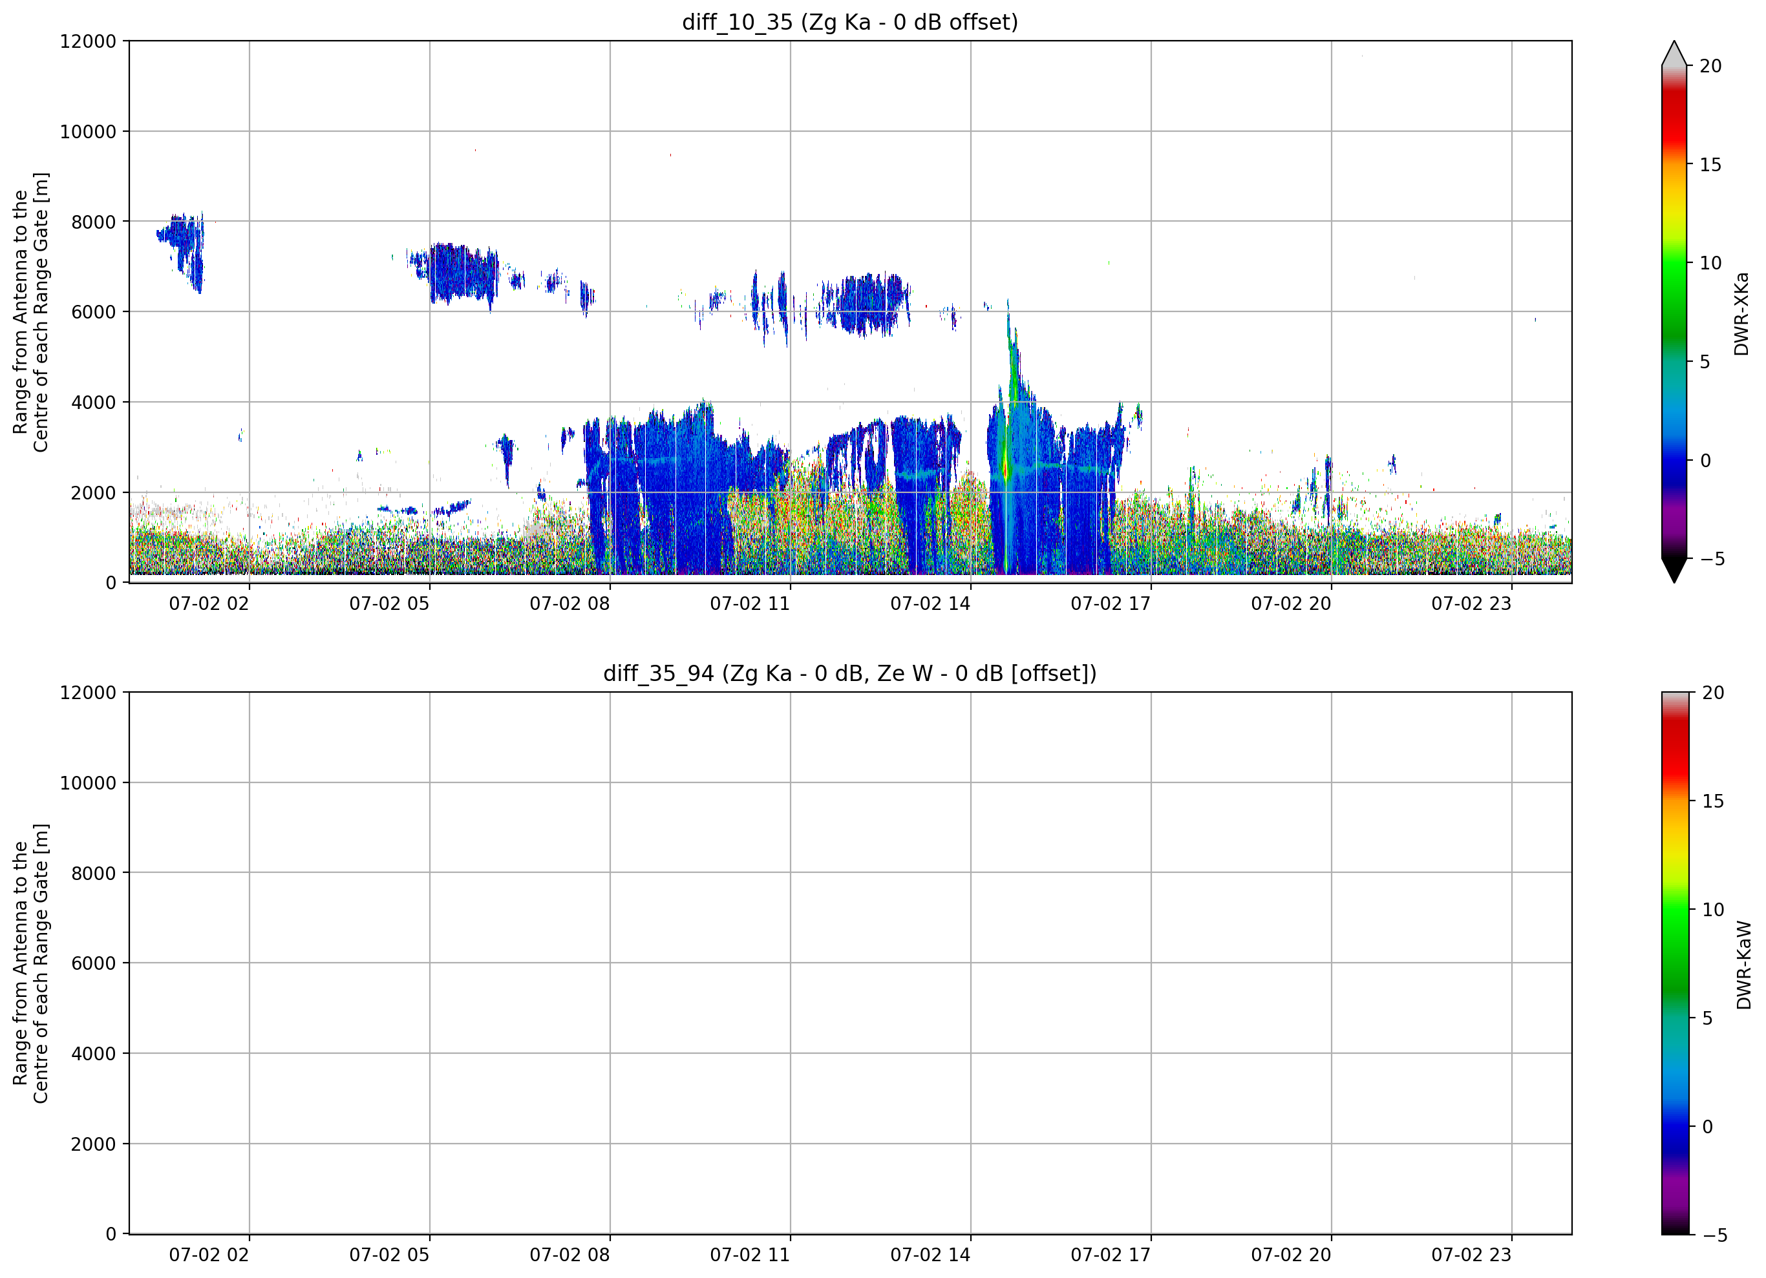Click the 12000 range label on top plot
The height and width of the screenshot is (1278, 1766).
pyautogui.click(x=88, y=41)
